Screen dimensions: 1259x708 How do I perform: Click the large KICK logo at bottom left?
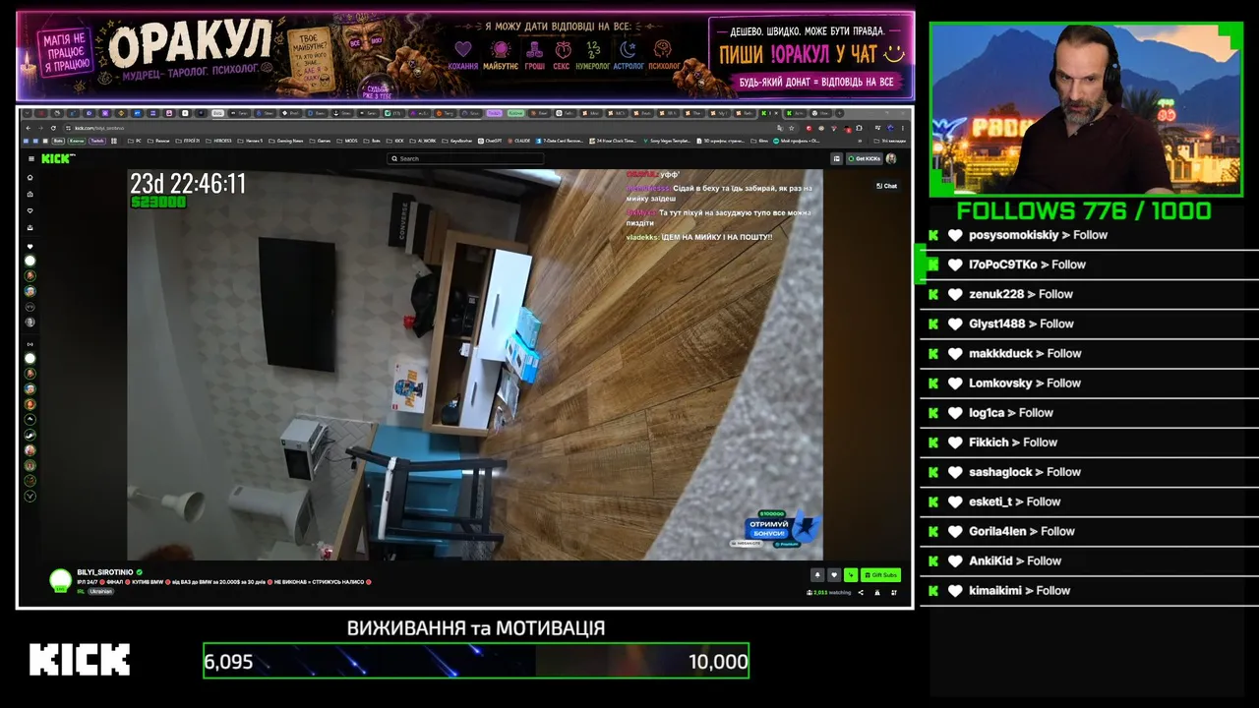point(80,660)
